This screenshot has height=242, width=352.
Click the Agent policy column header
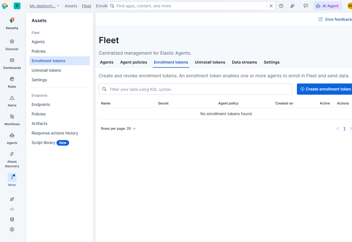(x=228, y=103)
